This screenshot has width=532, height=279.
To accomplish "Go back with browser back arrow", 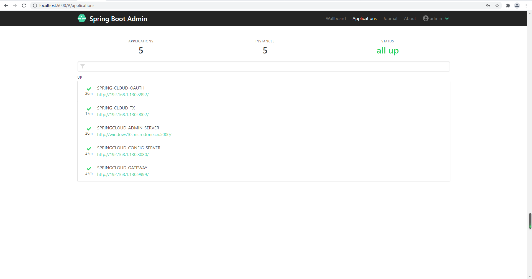I will point(6,6).
